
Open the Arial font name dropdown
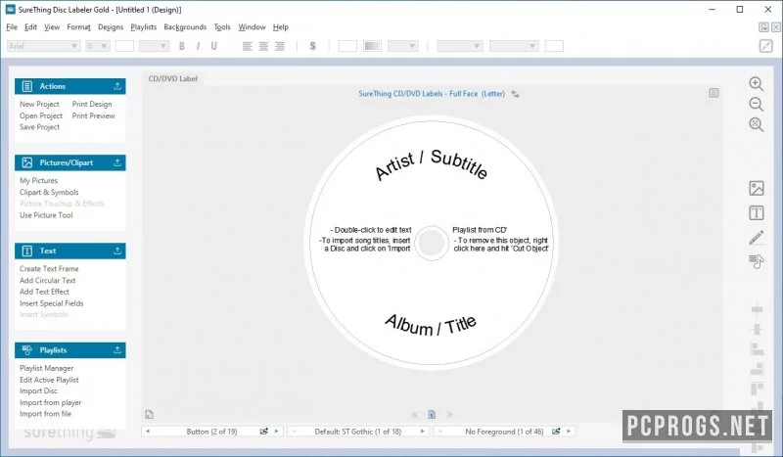74,46
